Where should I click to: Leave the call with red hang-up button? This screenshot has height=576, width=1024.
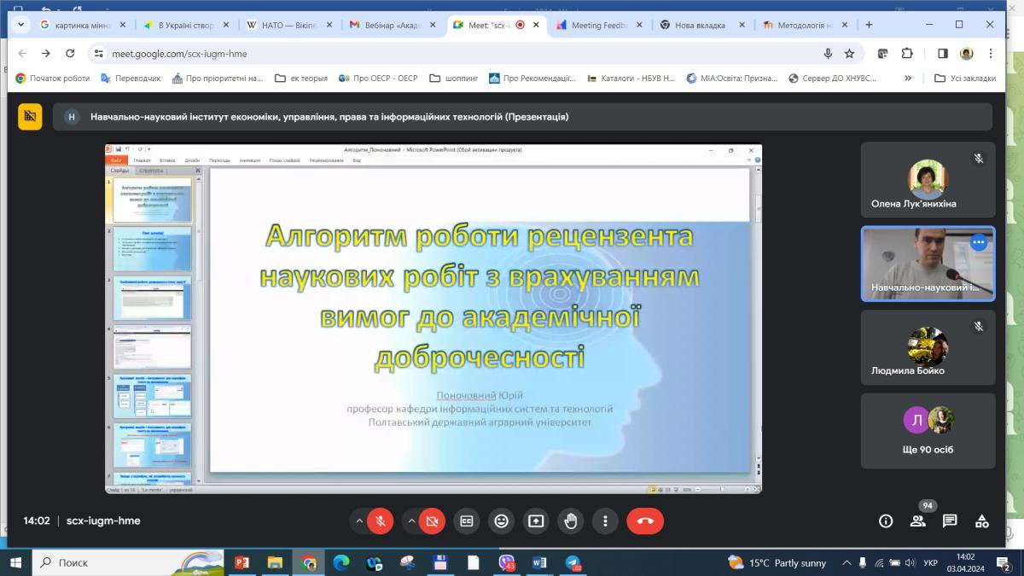click(x=645, y=521)
